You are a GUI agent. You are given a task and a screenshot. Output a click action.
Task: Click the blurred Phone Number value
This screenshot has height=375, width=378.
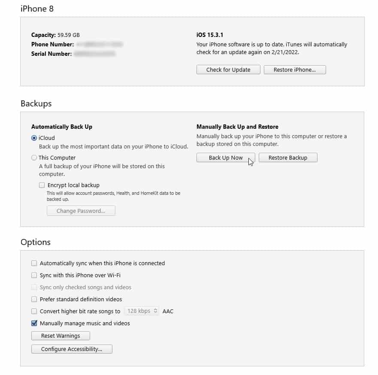(100, 45)
